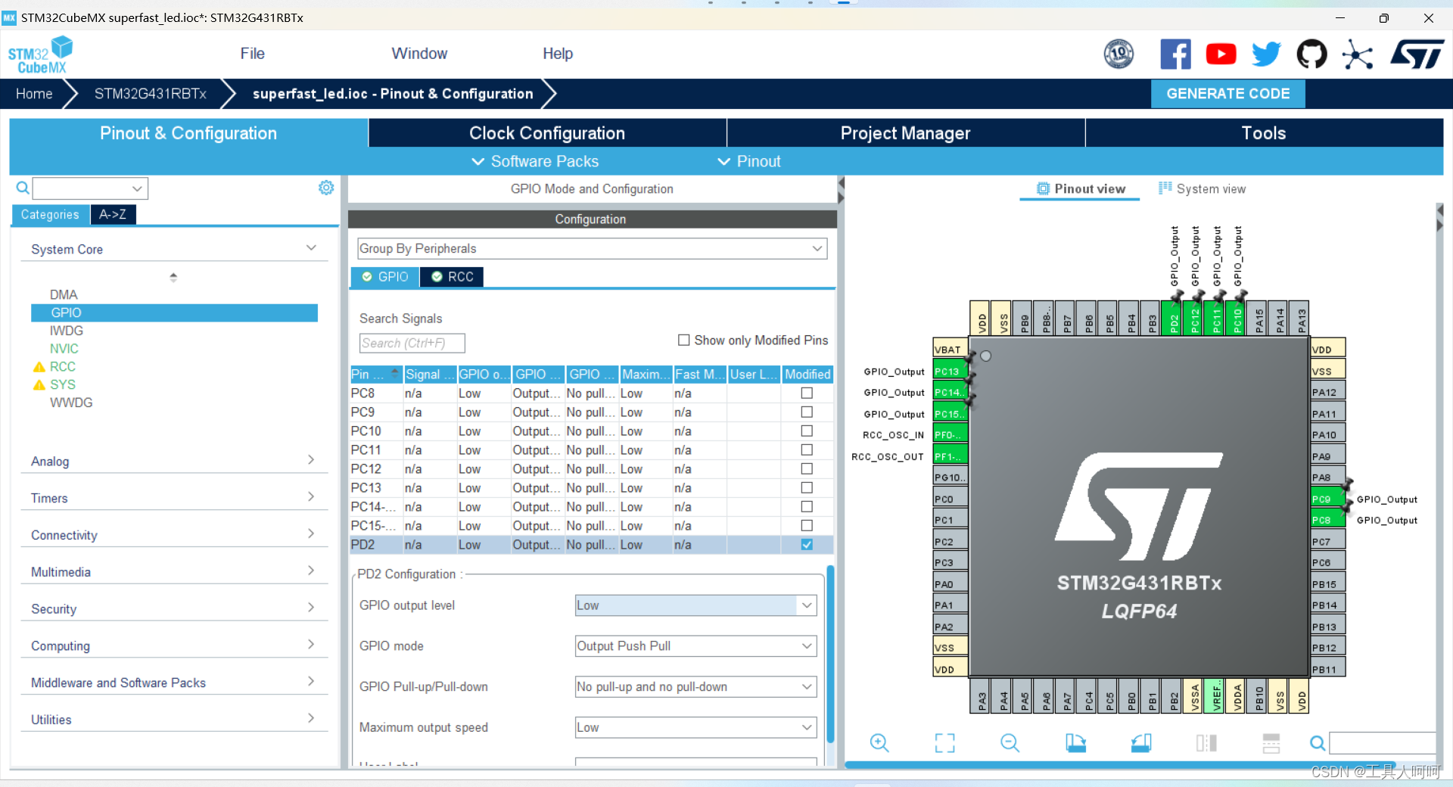This screenshot has height=787, width=1453.
Task: Click the Search Signals input field
Action: 412,344
